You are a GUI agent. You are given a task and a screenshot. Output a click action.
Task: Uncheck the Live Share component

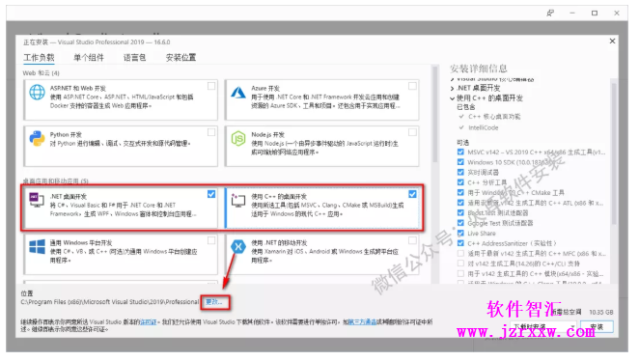[x=460, y=233]
